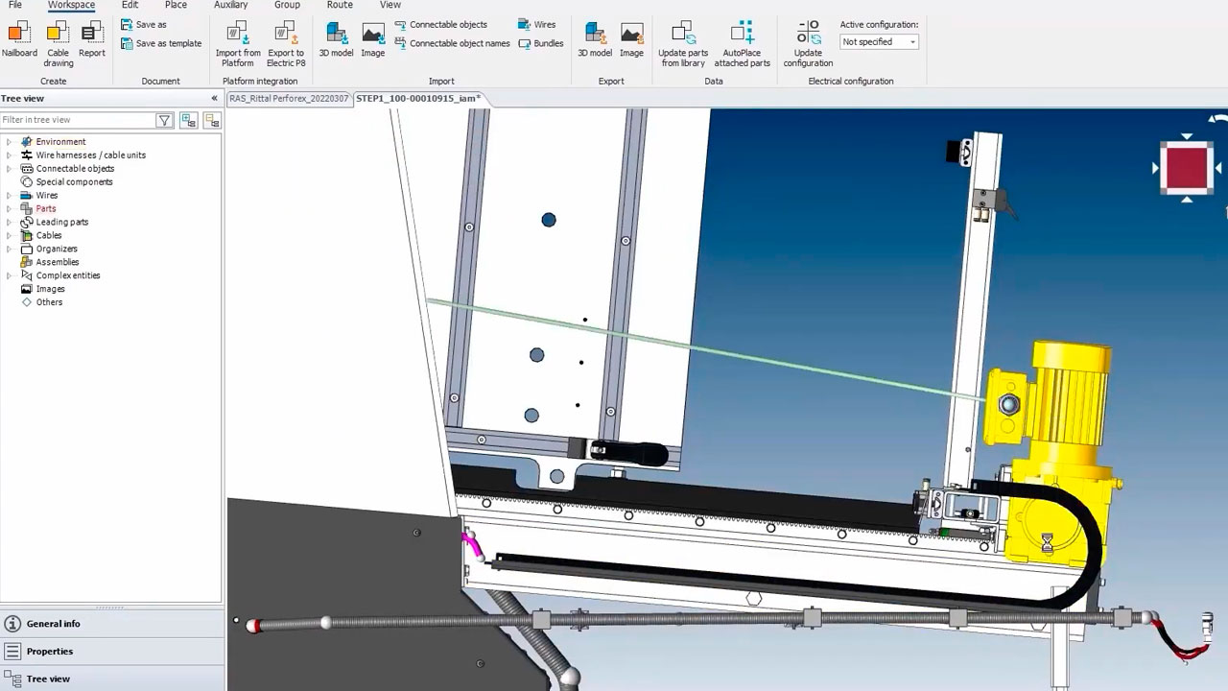Open the Active configuration dropdown
Image resolution: width=1228 pixels, height=691 pixels.
[x=879, y=42]
